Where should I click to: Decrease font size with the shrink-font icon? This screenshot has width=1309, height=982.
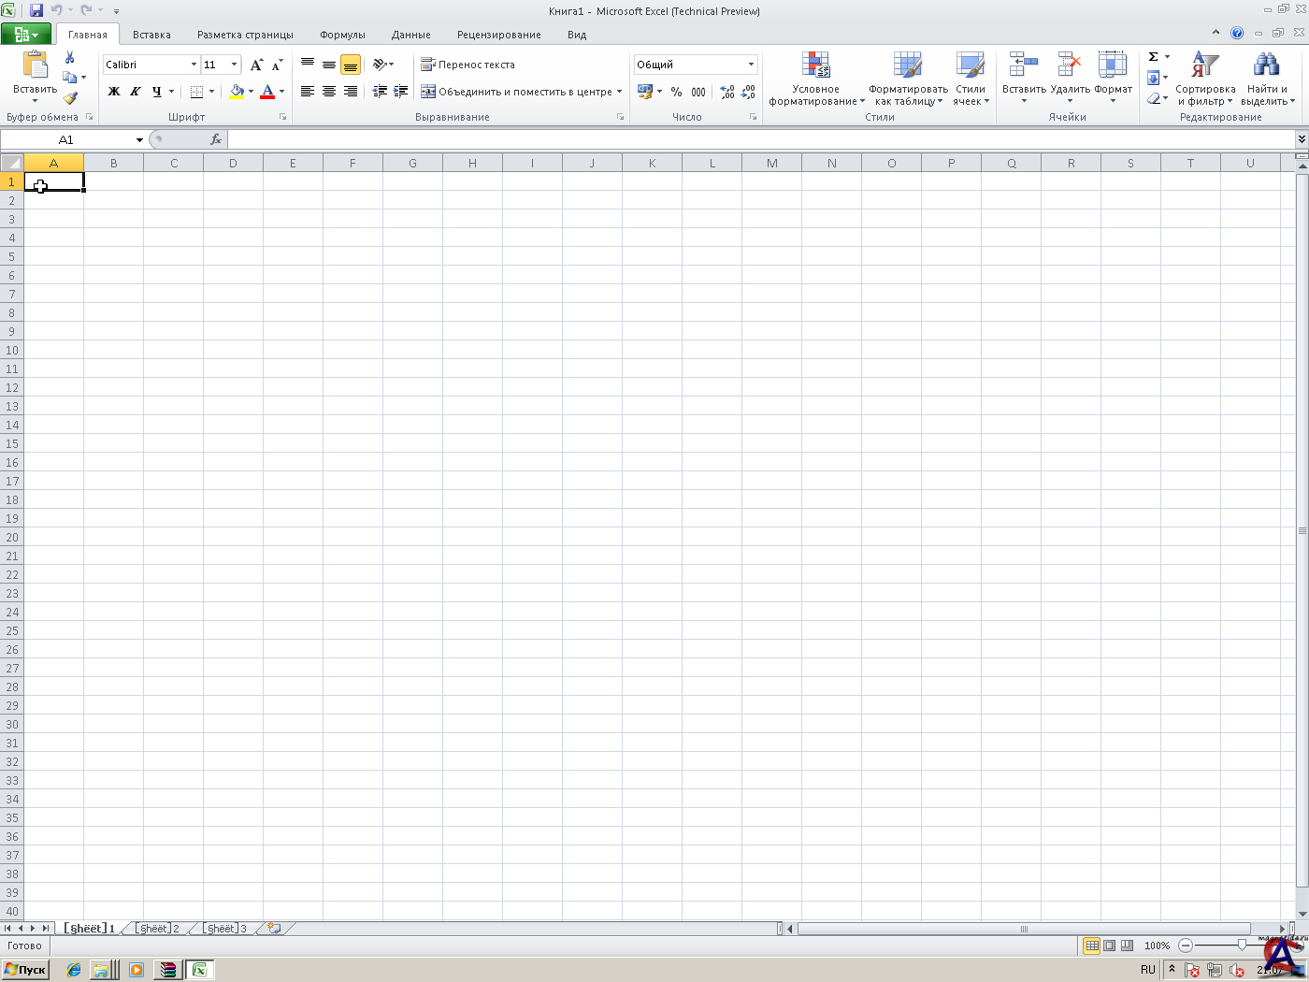click(x=277, y=65)
